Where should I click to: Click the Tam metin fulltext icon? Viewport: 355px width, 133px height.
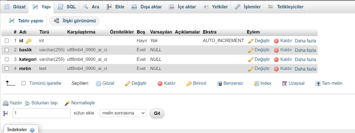click(x=318, y=84)
